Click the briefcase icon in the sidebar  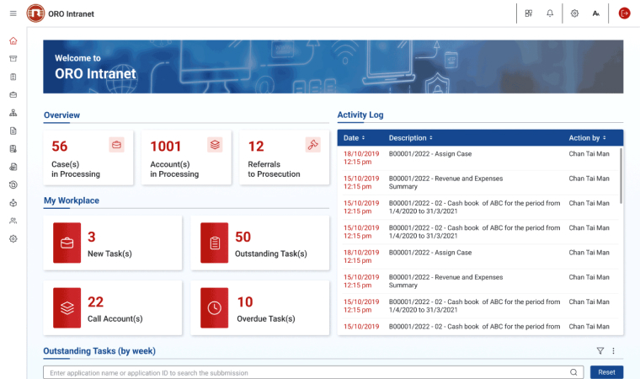pos(13,94)
